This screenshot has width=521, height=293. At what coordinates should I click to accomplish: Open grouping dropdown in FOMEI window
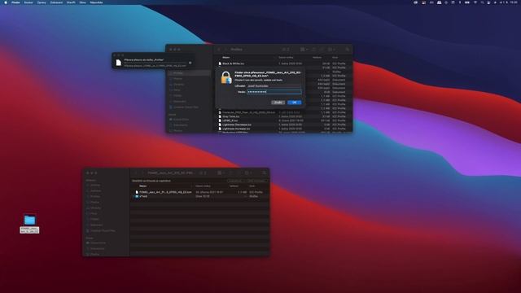click(221, 173)
